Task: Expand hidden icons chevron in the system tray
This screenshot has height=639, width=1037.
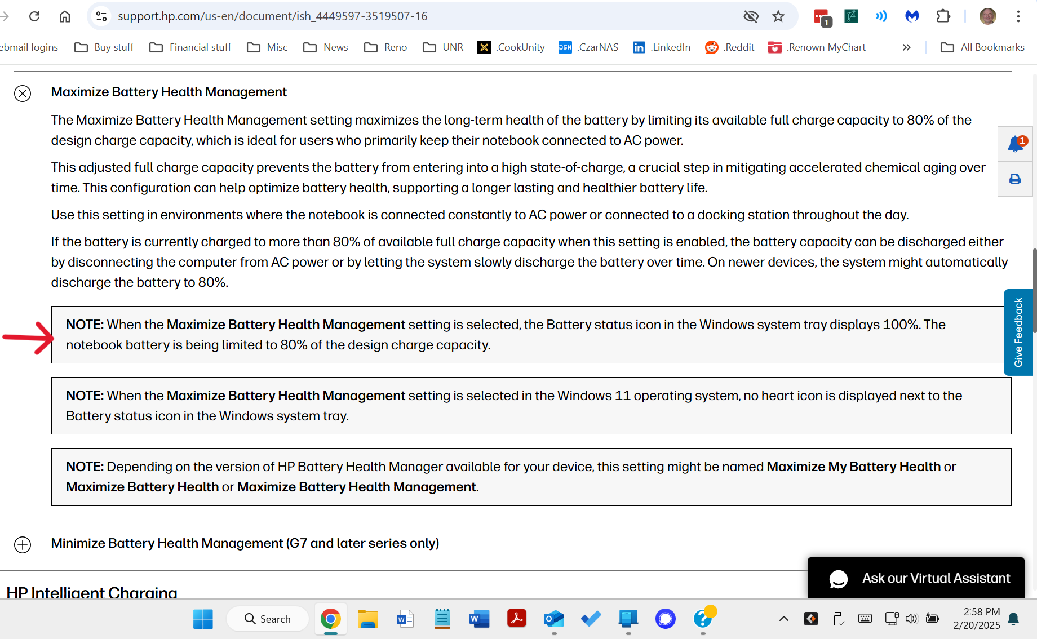Action: point(783,618)
